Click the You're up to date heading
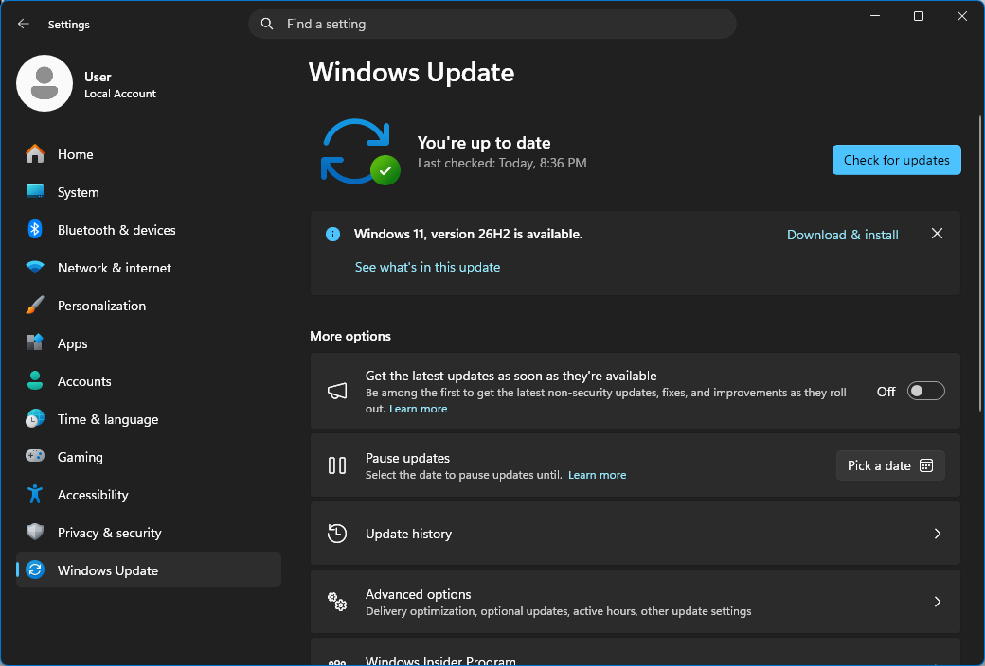Image resolution: width=985 pixels, height=666 pixels. pos(484,143)
